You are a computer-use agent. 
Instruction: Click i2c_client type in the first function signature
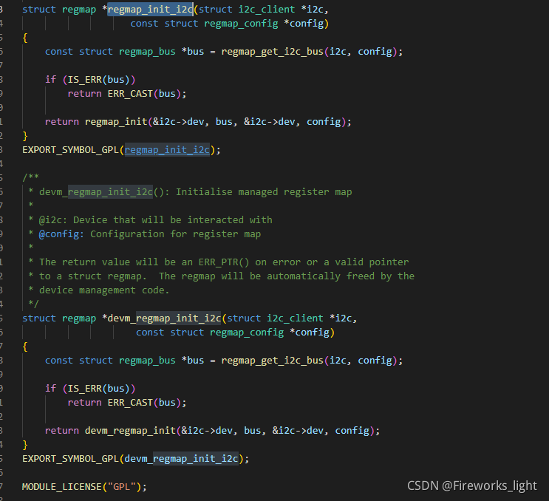(267, 10)
